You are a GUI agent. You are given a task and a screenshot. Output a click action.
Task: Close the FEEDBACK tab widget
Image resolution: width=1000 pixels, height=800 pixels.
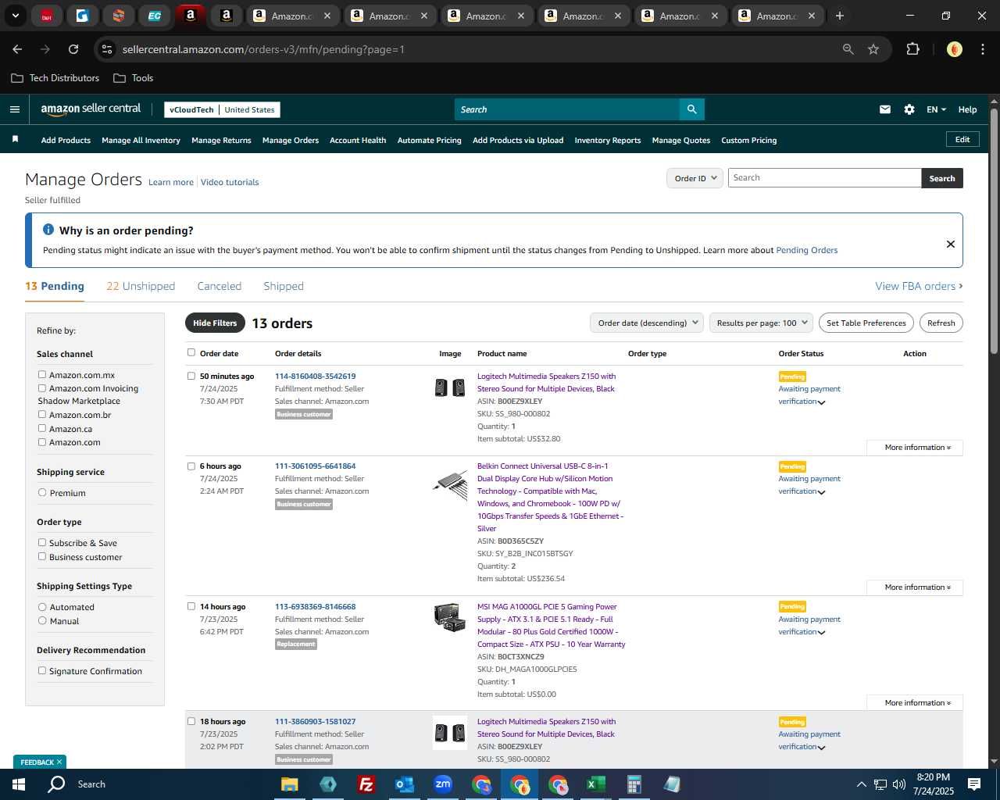pos(59,762)
